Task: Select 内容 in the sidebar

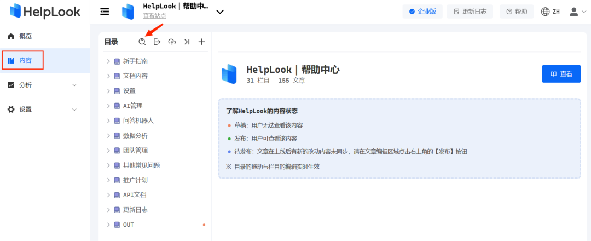Action: (45, 60)
